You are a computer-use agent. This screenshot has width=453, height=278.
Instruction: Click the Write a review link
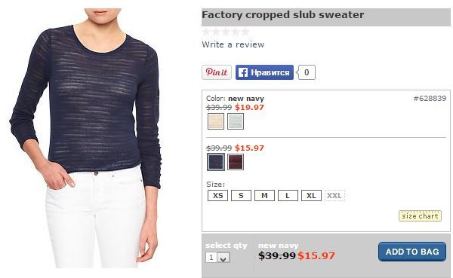pyautogui.click(x=233, y=44)
